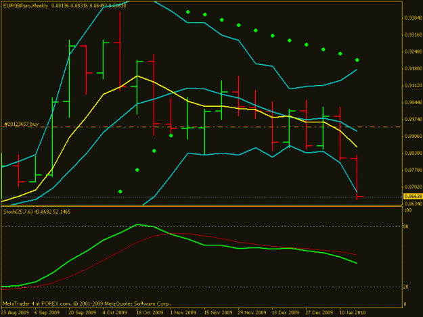Select the #20123657 buy order label

coord(22,124)
